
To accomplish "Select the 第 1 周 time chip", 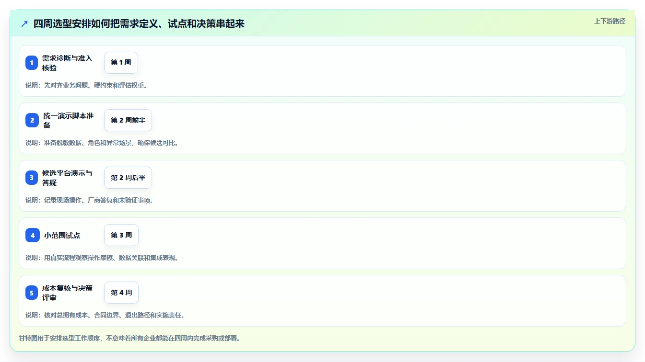I will tap(121, 63).
